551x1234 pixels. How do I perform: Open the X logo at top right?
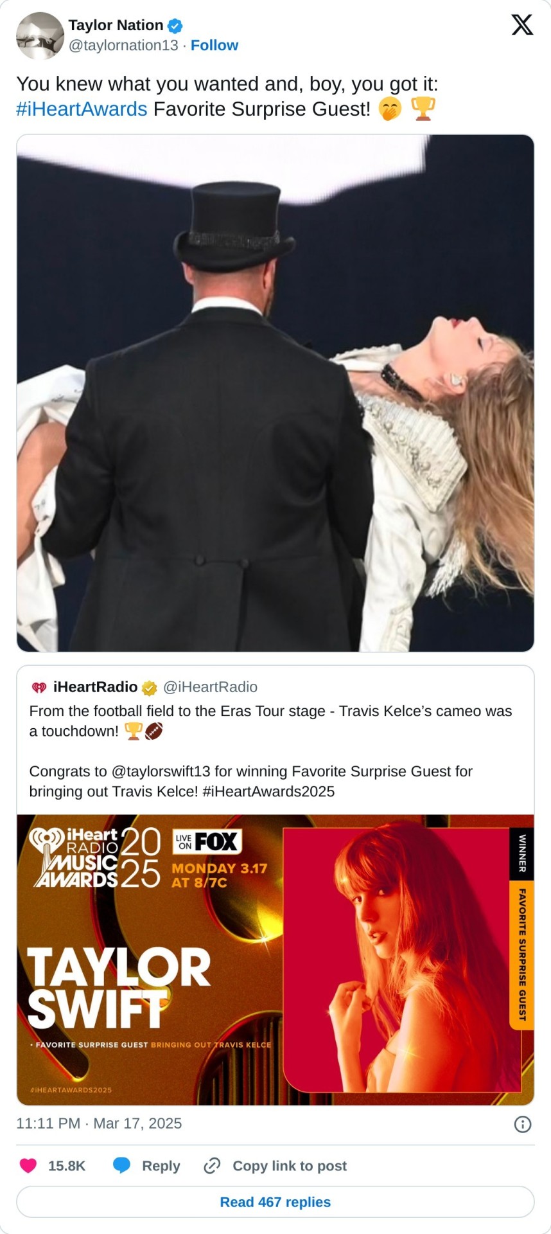point(522,25)
